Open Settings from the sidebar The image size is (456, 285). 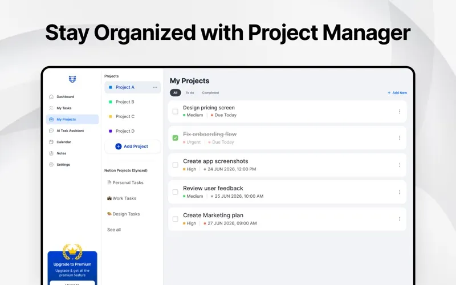(72, 165)
